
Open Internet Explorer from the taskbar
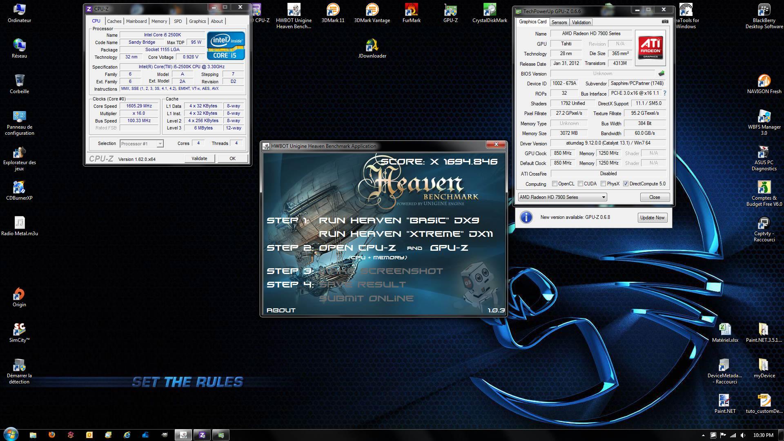tap(127, 435)
